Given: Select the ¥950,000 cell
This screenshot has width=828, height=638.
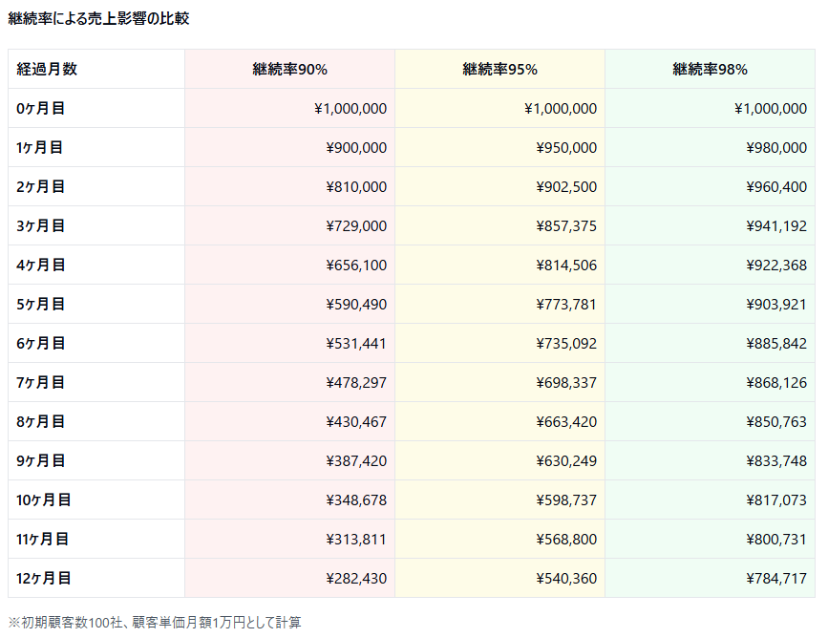Looking at the screenshot, I should 500,147.
